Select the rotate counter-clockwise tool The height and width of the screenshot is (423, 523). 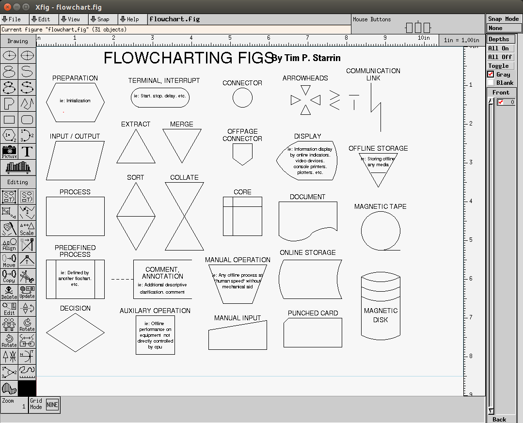9,341
